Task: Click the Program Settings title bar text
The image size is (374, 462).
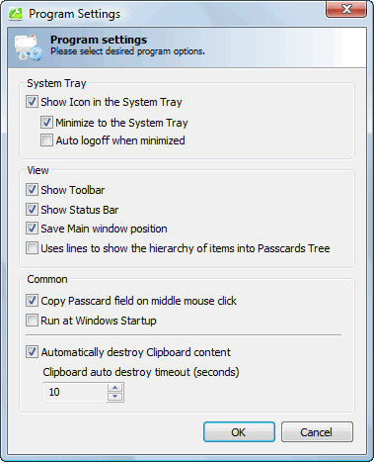Action: pos(75,14)
